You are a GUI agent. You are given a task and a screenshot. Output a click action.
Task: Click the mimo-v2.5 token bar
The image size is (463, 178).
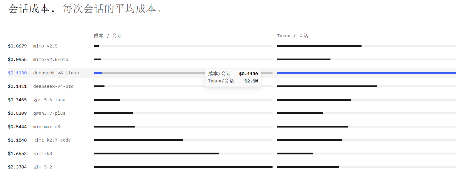click(x=319, y=46)
